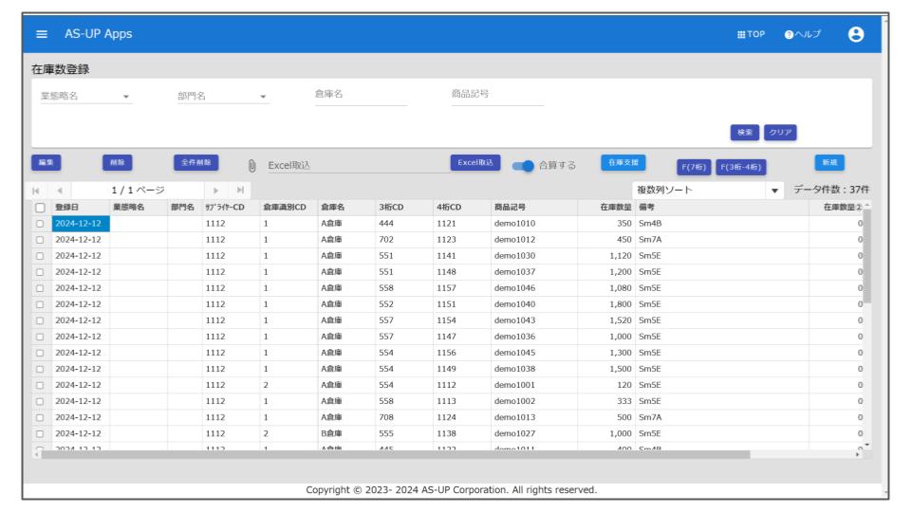Go to the first page arrow
Viewport: 911px width, 512px height.
[37, 191]
